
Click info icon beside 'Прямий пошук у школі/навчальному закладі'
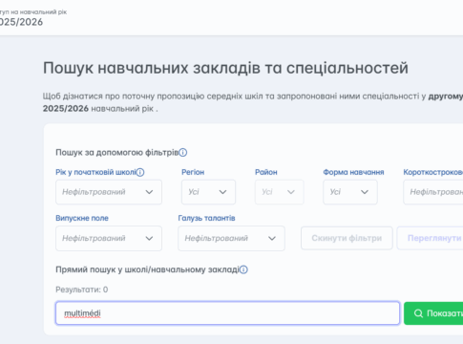coord(243,269)
